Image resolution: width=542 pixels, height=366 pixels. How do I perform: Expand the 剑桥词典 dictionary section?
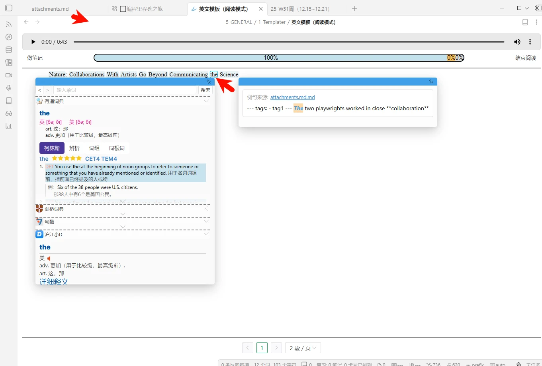[x=206, y=209]
